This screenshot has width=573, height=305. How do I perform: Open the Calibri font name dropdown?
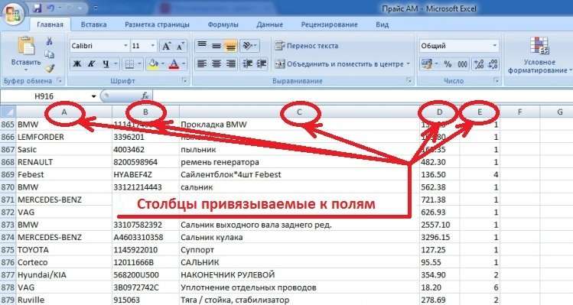coord(125,46)
